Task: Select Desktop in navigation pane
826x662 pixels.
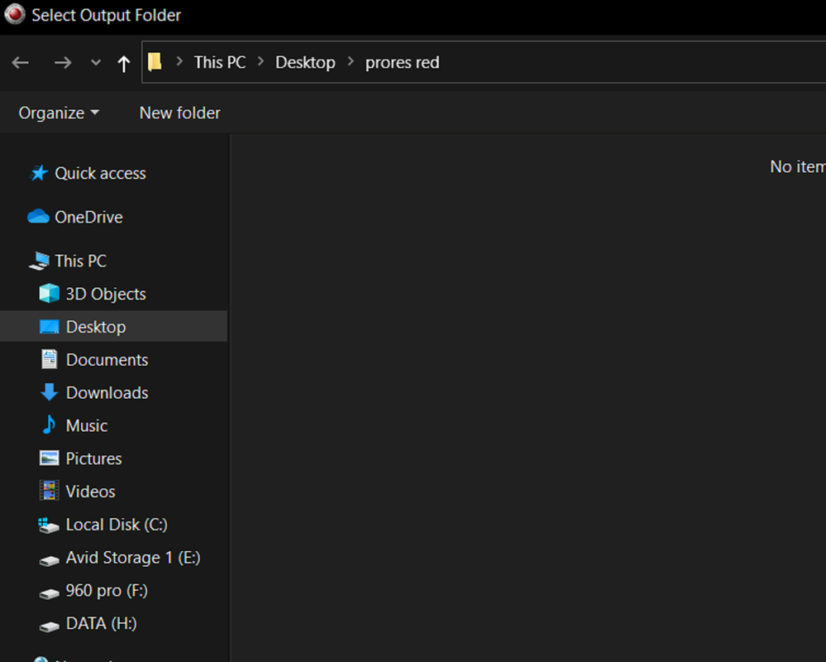Action: 96,327
